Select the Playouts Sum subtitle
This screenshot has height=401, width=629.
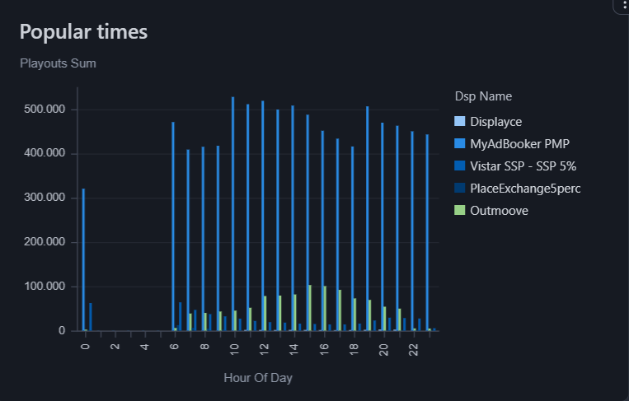[x=58, y=63]
